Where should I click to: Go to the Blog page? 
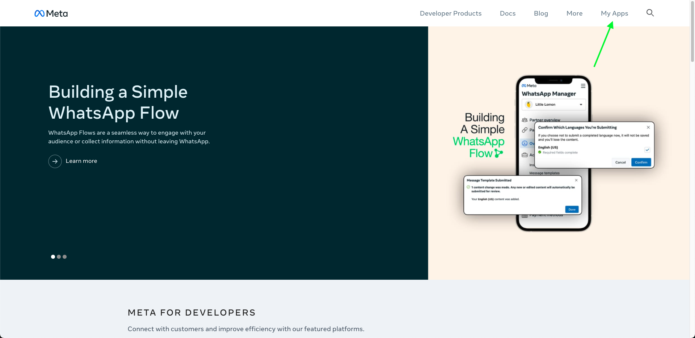[541, 13]
